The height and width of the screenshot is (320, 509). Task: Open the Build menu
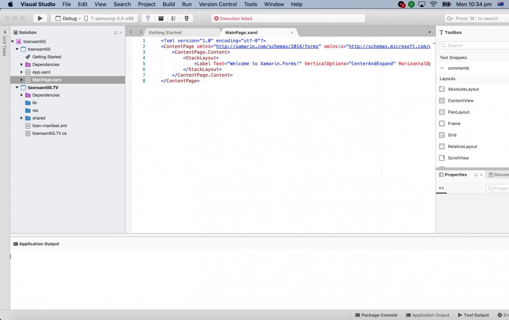(x=168, y=4)
